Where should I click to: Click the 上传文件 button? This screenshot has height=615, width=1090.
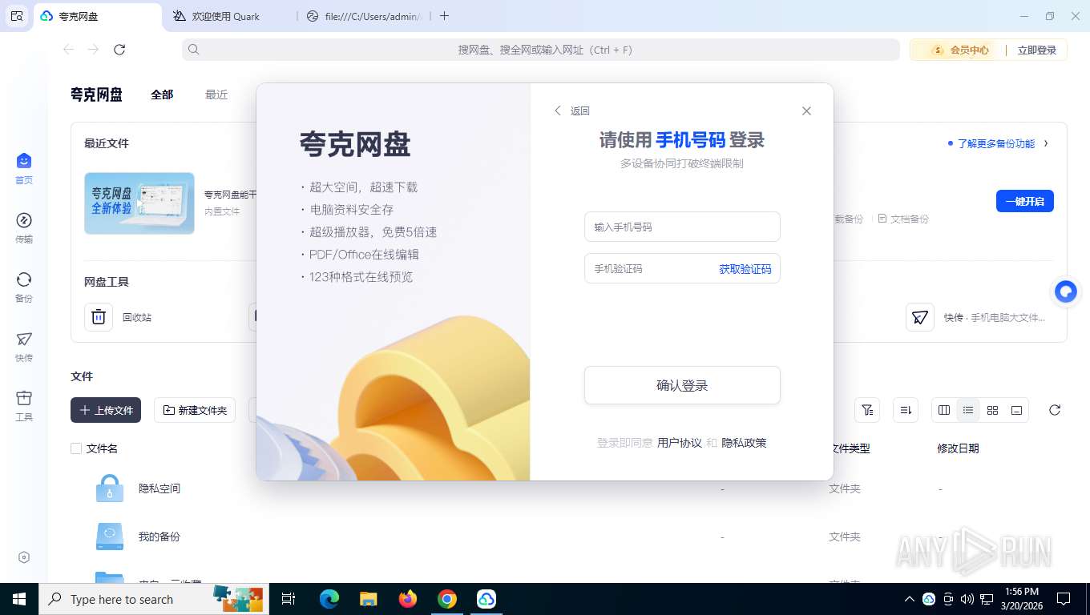106,410
